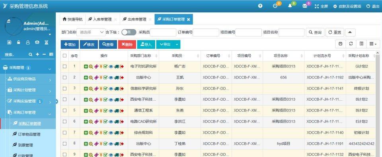
Task: Focus the 订单编号 filter input field
Action: pos(206,32)
